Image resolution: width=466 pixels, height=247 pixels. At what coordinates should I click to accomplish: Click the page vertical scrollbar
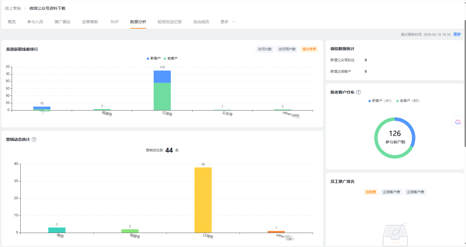point(465,84)
